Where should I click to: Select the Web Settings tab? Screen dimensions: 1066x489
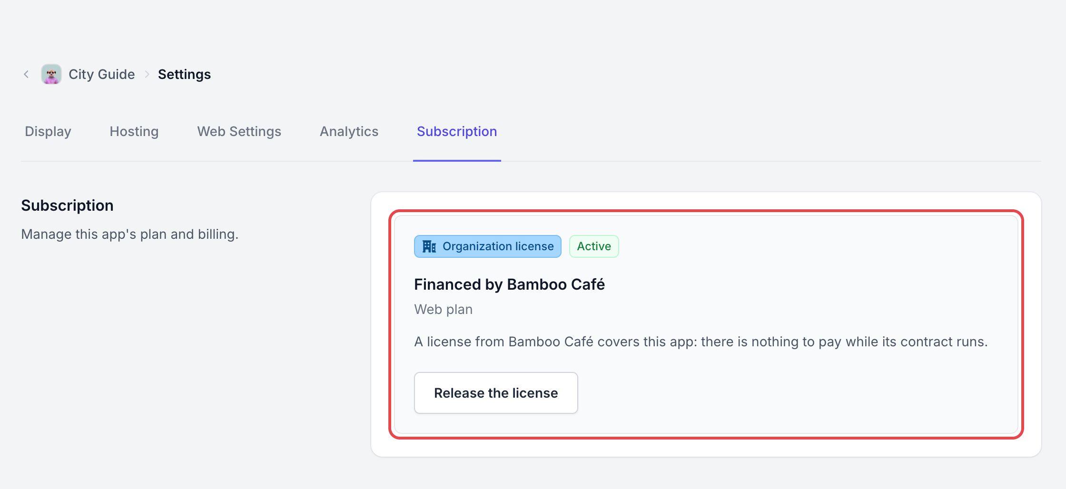pos(239,131)
